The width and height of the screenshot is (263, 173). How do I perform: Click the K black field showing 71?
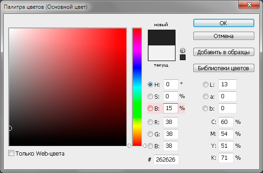(x=226, y=158)
